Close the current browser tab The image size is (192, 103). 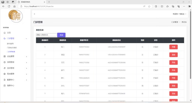(44, 2)
